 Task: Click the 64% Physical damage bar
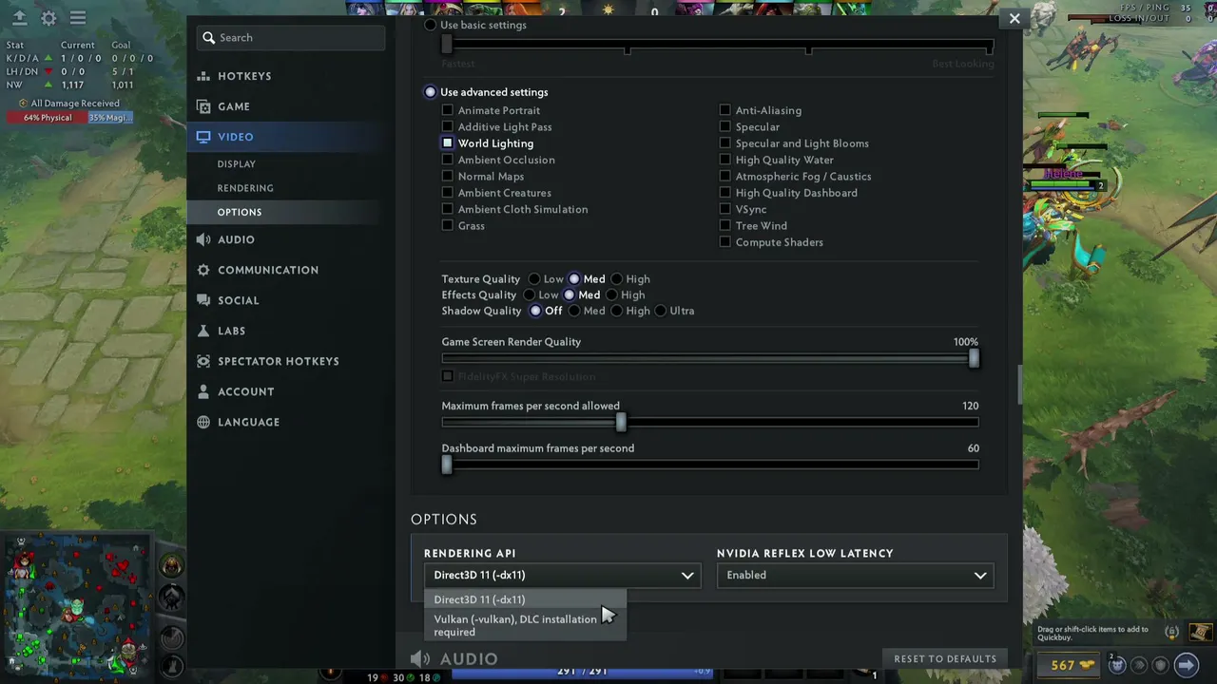(47, 118)
